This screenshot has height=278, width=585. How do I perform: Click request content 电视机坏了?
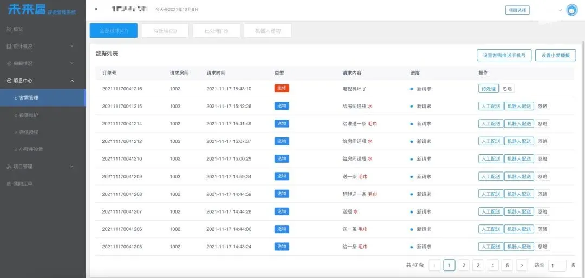click(x=354, y=89)
